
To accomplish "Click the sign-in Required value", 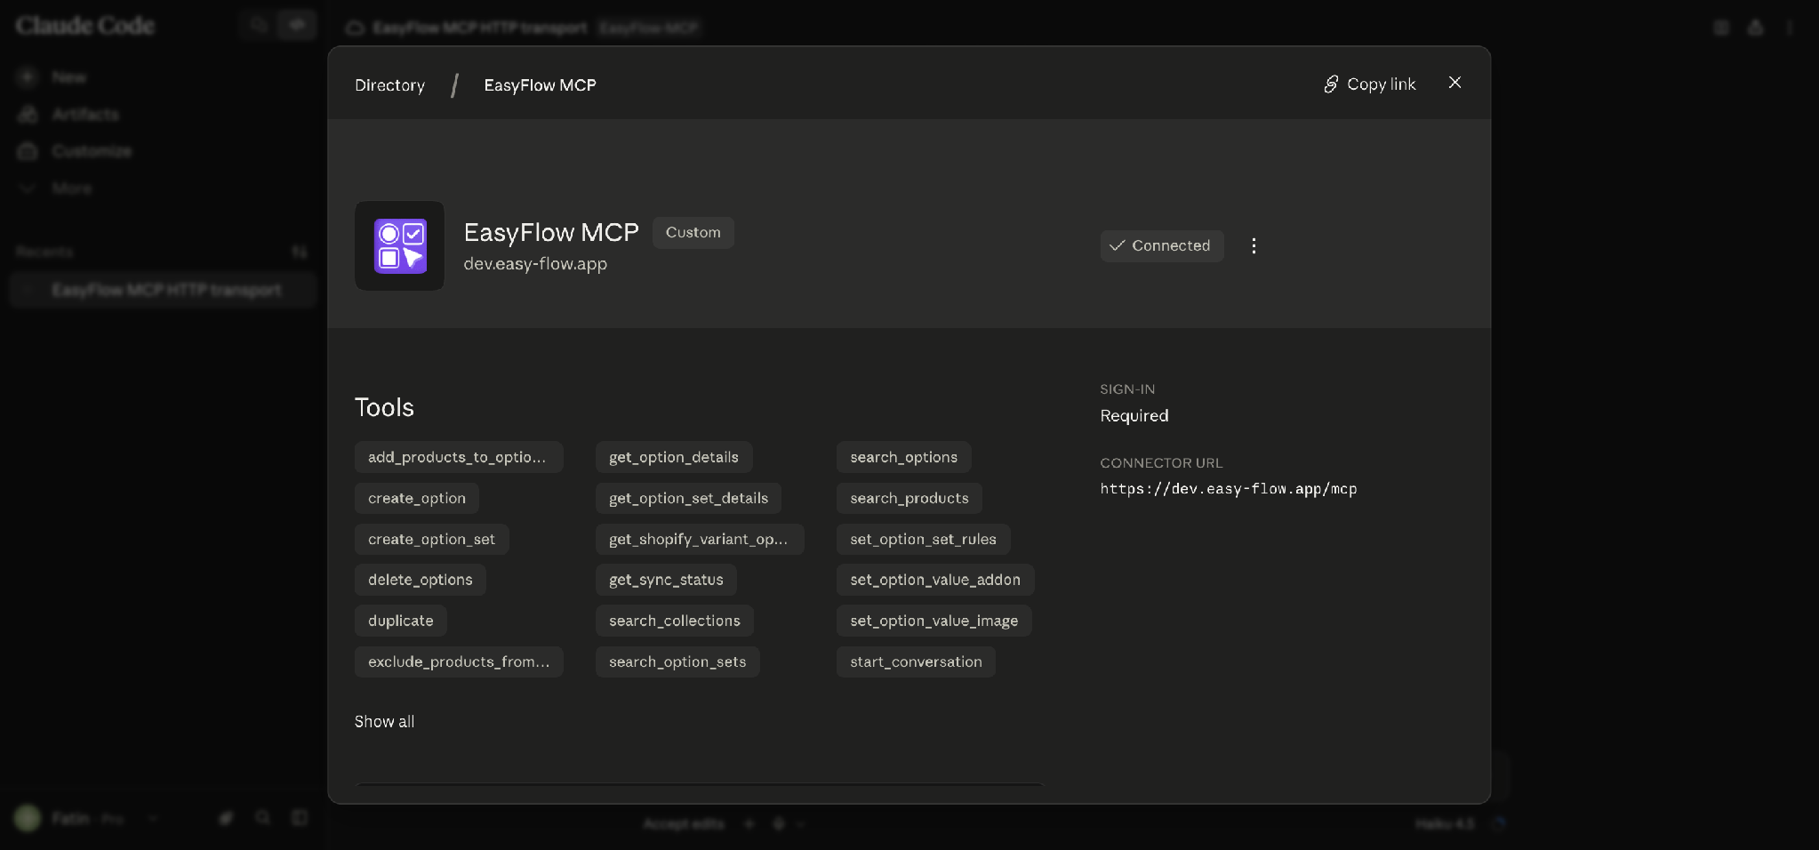I will [1134, 416].
